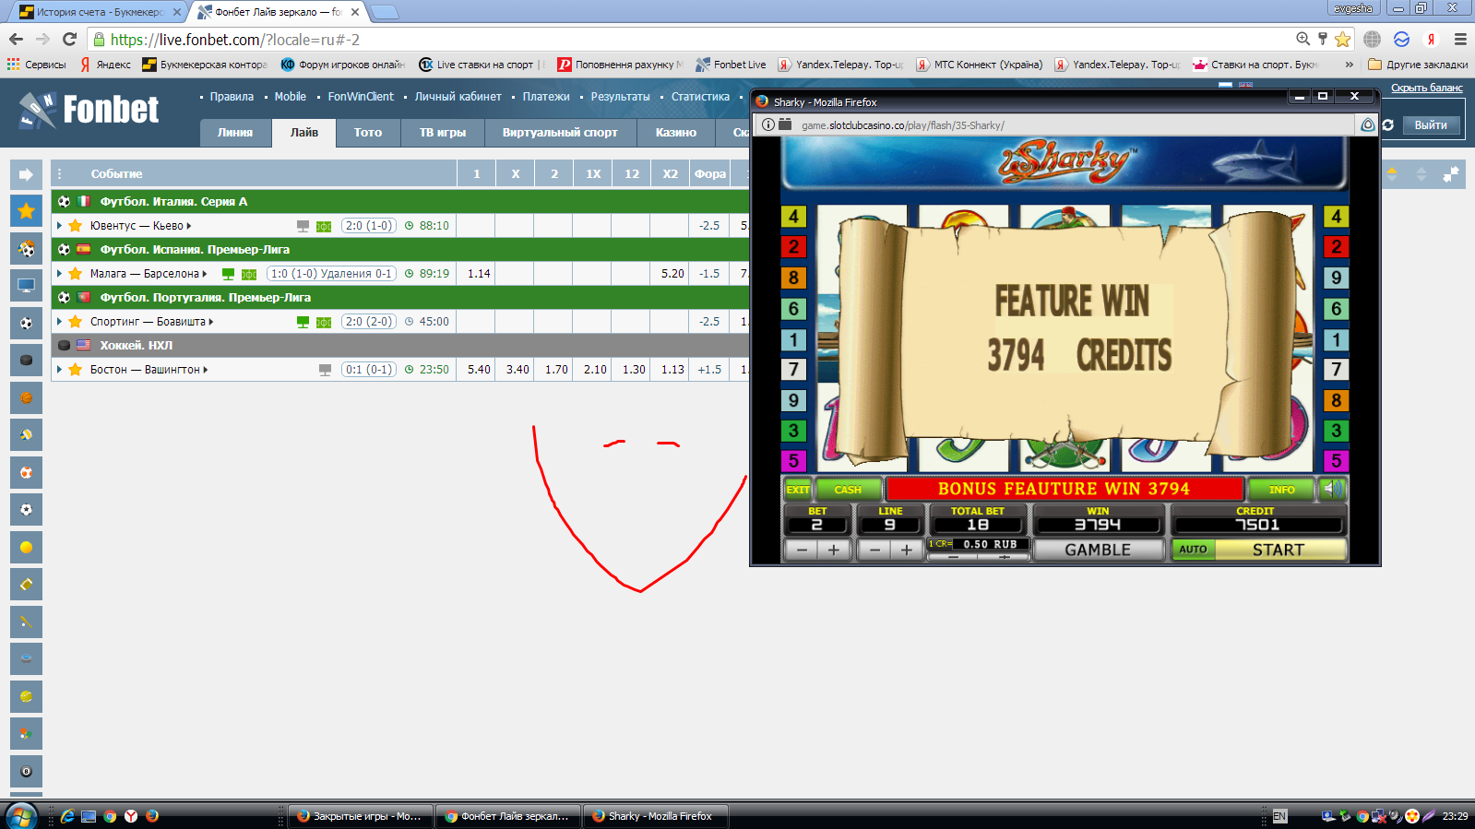Open Internet Explorer from taskbar quick launch
The height and width of the screenshot is (829, 1475).
[67, 816]
